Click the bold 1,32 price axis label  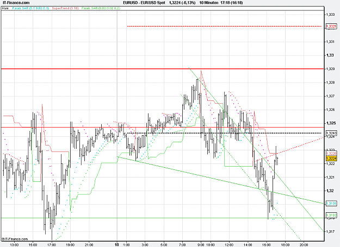330,191
